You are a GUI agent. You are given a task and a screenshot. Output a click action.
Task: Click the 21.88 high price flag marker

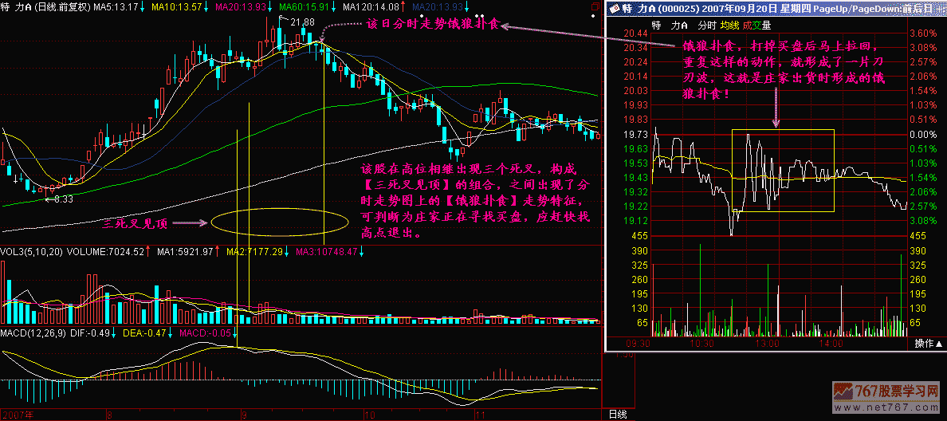click(299, 20)
